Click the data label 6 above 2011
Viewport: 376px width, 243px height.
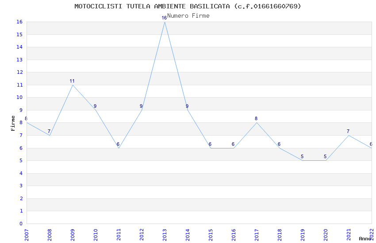[x=118, y=144]
